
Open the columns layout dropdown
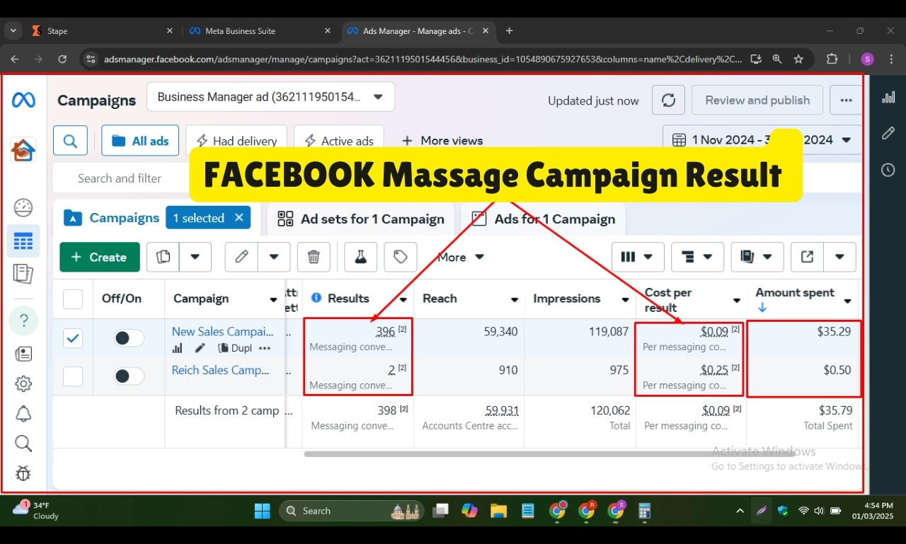(637, 257)
